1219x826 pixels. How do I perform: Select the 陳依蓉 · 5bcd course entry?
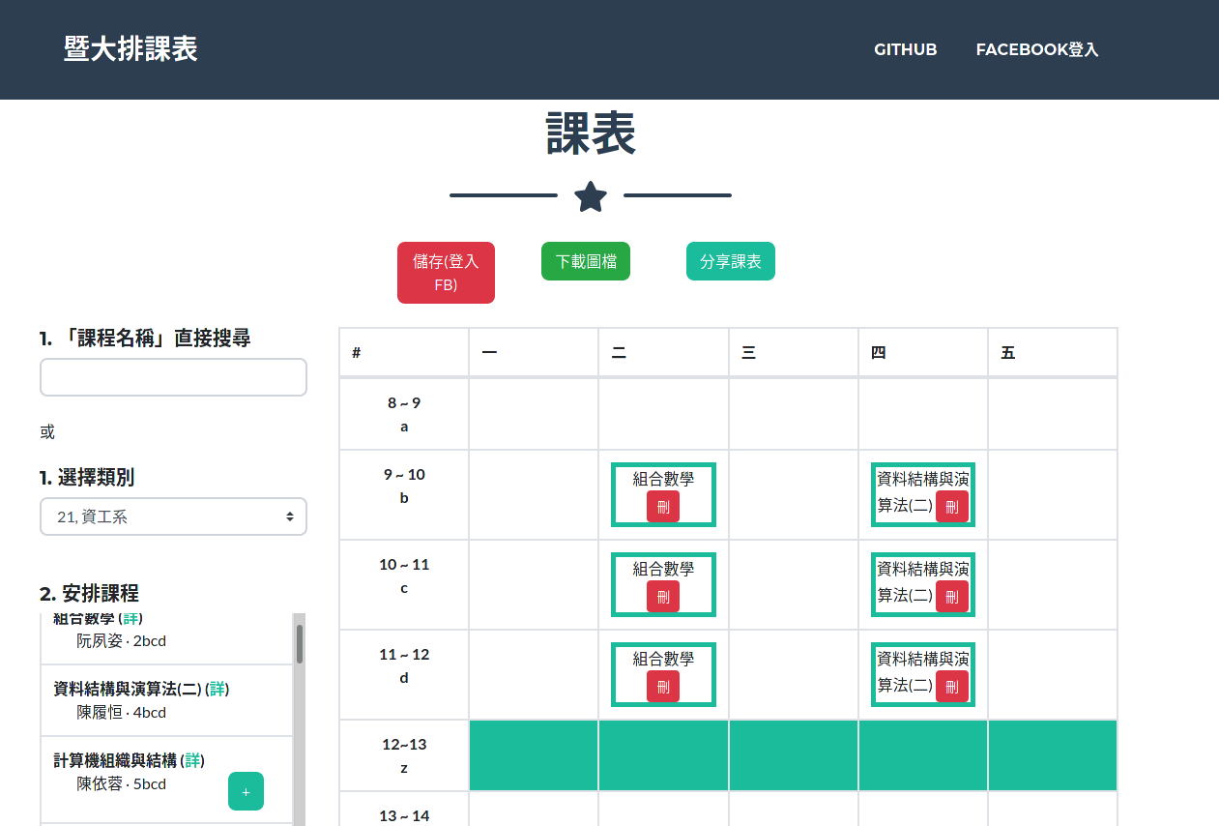(122, 784)
